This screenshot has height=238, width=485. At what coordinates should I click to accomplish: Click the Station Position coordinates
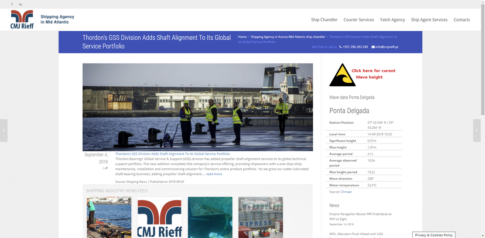(380, 125)
